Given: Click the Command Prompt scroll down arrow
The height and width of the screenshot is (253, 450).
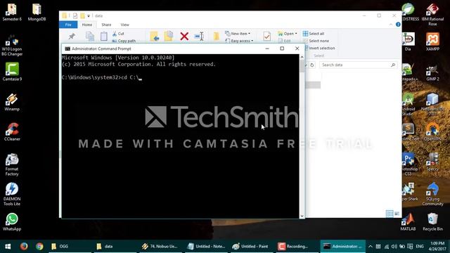Looking at the screenshot, I should pos(302,216).
